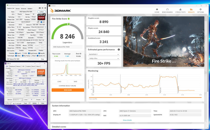The width and height of the screenshot is (210, 130).
Task: Open the About tab in CPU-Z
Action: [38, 66]
